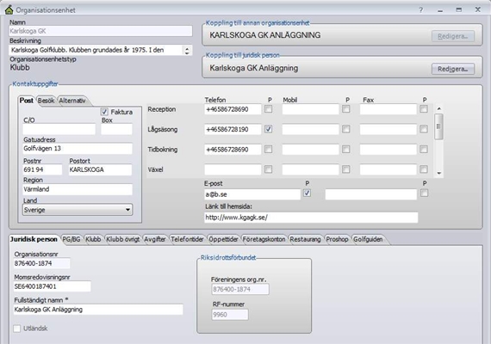Check the Reception Telefon P checkbox
The width and height of the screenshot is (491, 344).
(x=269, y=109)
